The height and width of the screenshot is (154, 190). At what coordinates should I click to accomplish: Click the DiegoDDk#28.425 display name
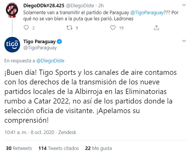point(44,5)
